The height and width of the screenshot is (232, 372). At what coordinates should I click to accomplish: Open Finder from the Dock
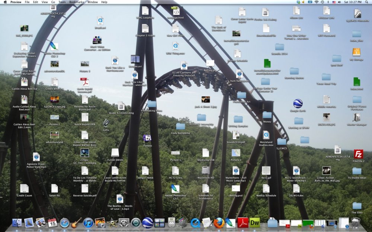17,223
